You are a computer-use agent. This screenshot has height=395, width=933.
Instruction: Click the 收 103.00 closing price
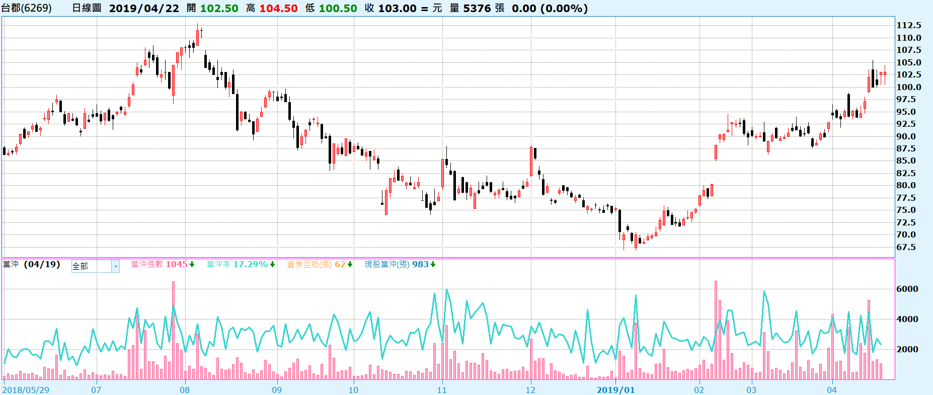tap(391, 9)
